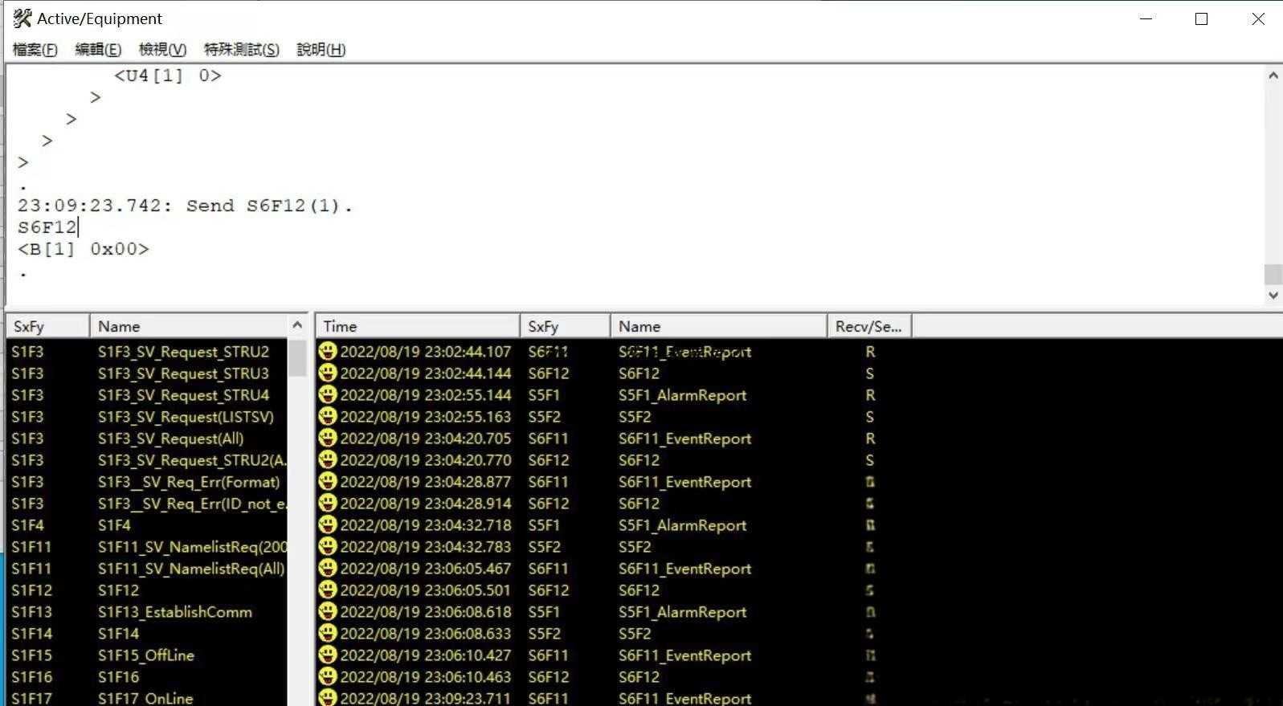
Task: Click S5F1_AlarmReport at 23:02:55.144
Action: pyautogui.click(x=682, y=395)
